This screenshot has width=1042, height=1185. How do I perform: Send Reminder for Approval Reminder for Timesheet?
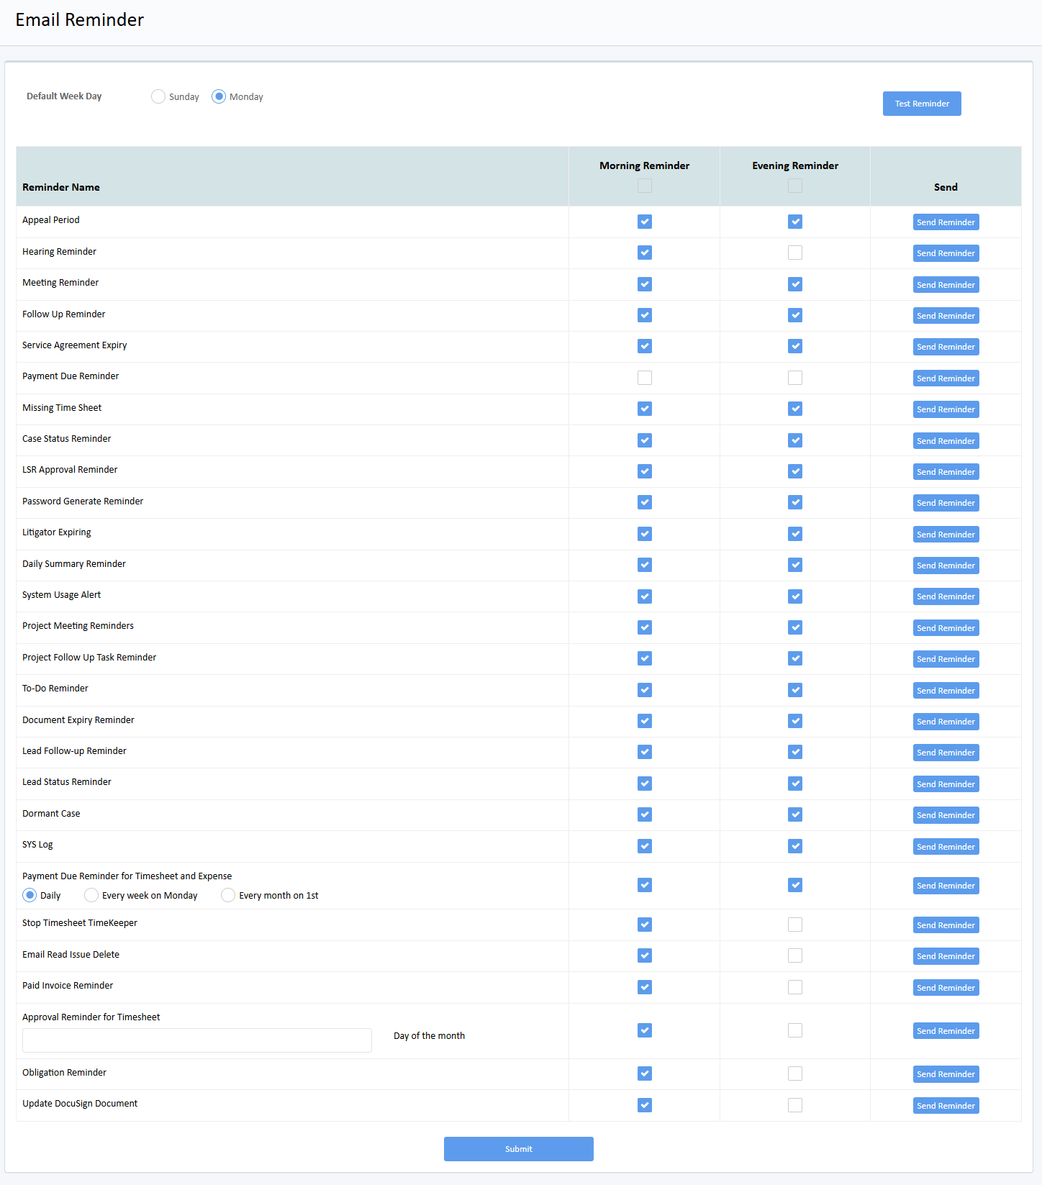[946, 1031]
